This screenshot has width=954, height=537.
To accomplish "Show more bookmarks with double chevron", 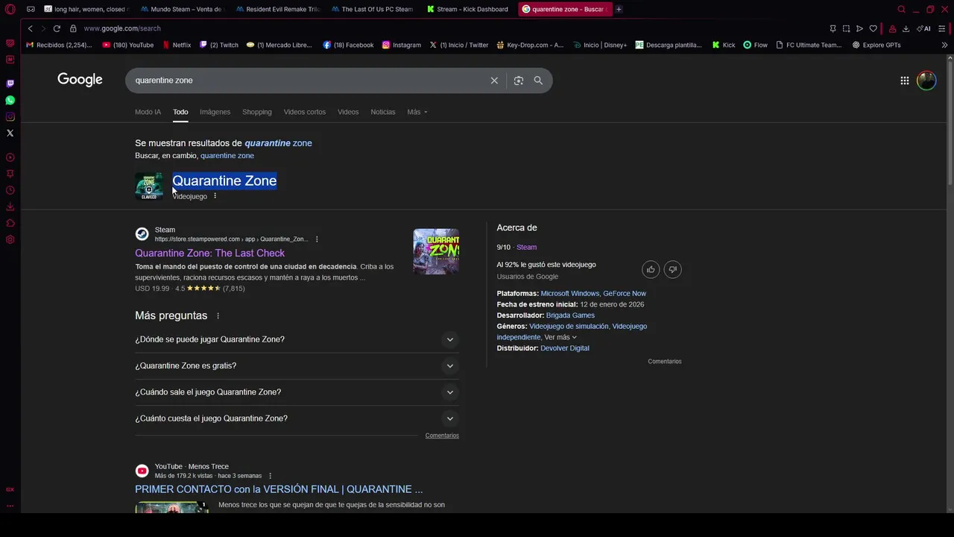I will [x=944, y=45].
